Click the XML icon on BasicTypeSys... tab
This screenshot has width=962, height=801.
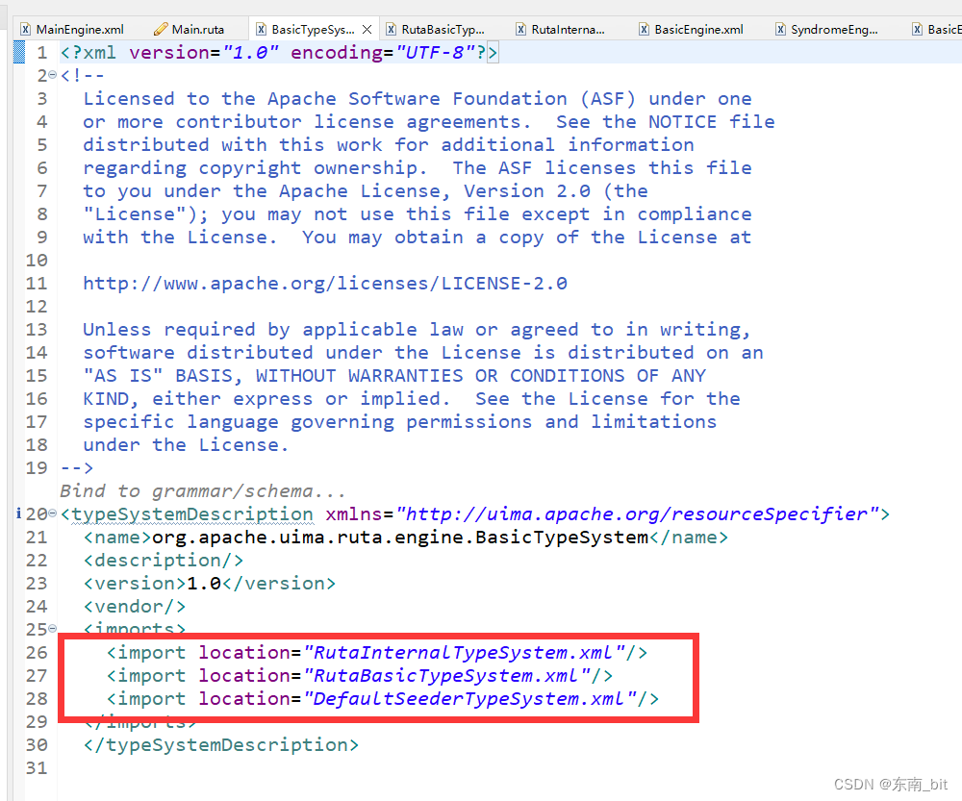coord(261,30)
